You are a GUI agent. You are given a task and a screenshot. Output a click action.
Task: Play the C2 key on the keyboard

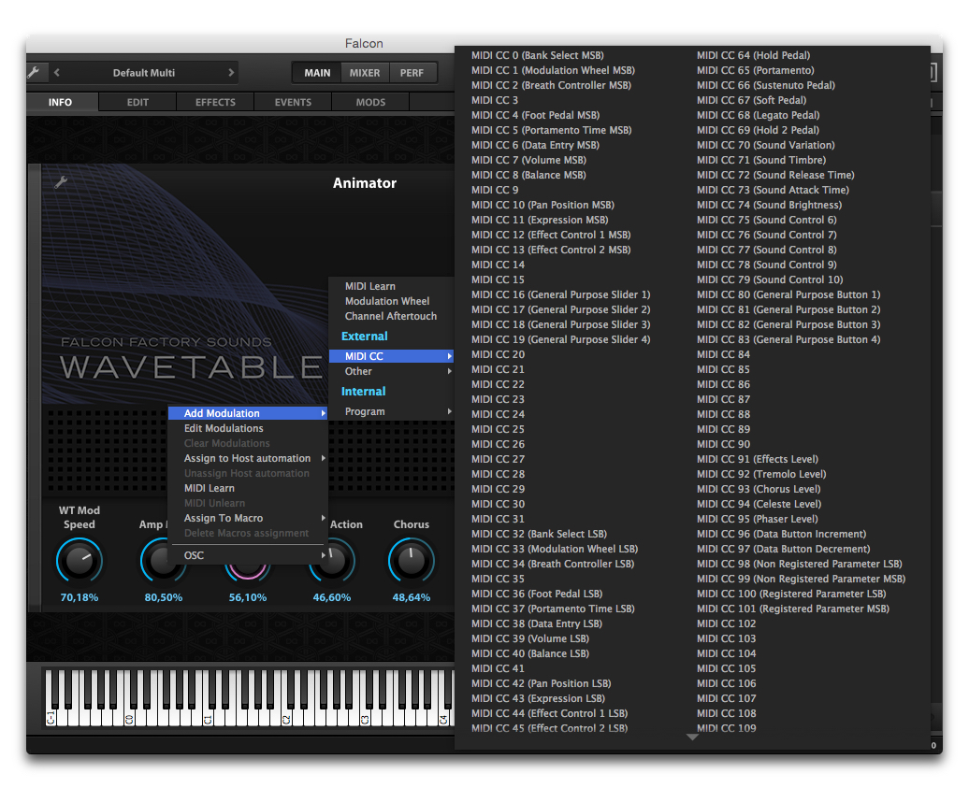[x=286, y=716]
